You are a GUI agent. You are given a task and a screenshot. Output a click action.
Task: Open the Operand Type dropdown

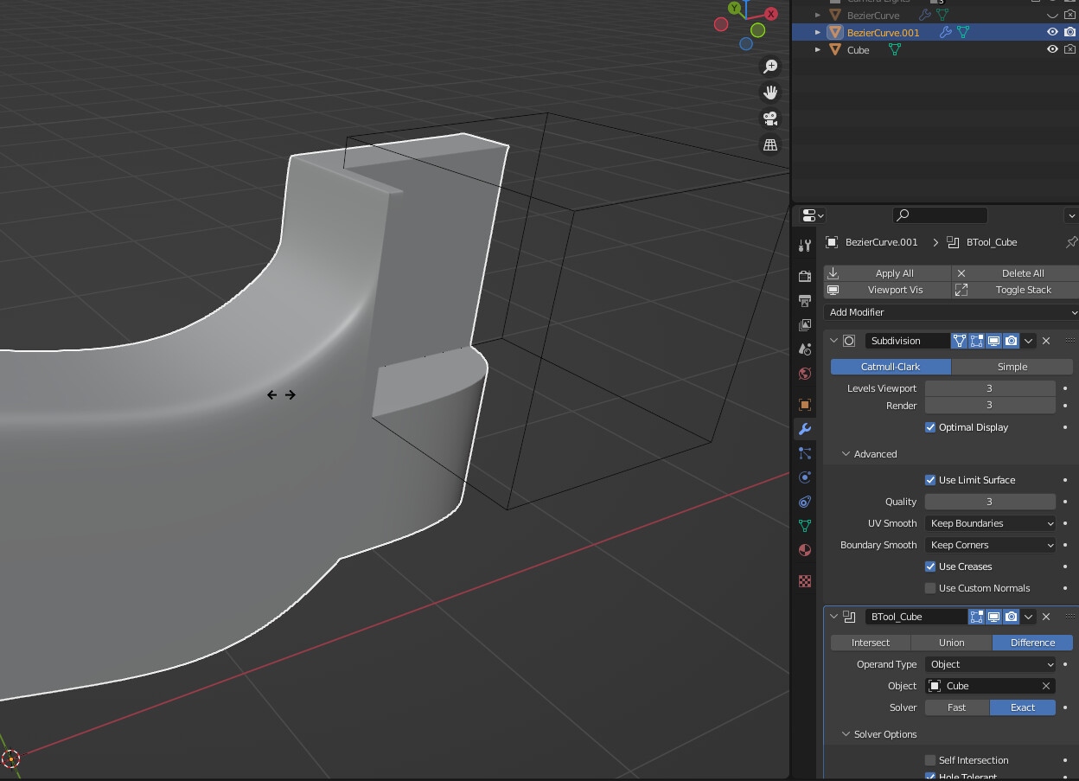tap(991, 664)
